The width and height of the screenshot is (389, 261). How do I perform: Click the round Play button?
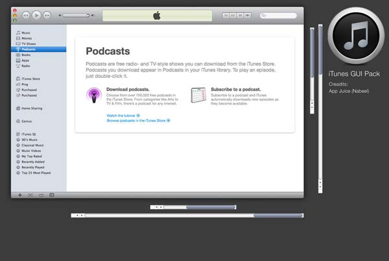pyautogui.click(x=36, y=16)
